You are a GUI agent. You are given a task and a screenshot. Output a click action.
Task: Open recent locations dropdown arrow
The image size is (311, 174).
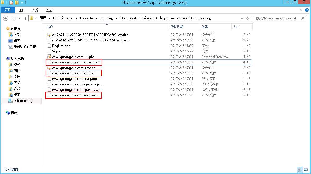click(x=19, y=18)
